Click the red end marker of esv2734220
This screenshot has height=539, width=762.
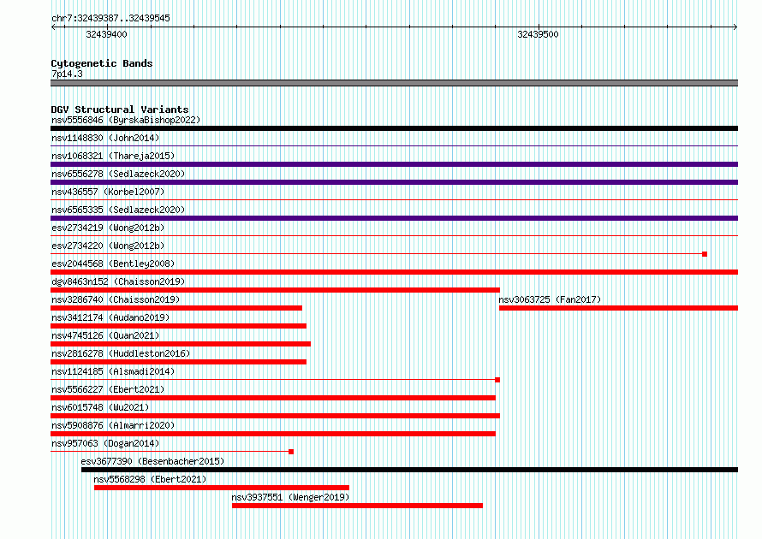point(705,254)
